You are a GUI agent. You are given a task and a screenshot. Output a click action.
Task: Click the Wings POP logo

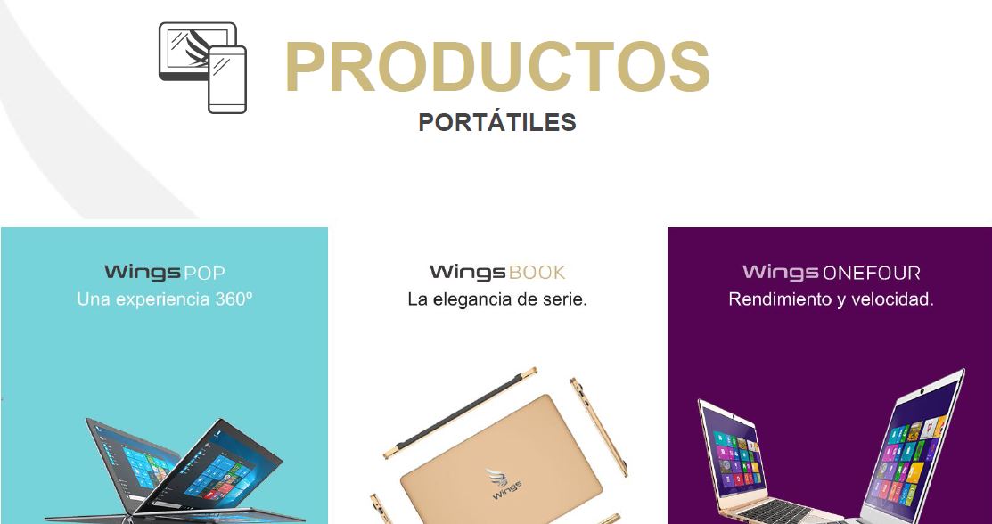tap(165, 273)
